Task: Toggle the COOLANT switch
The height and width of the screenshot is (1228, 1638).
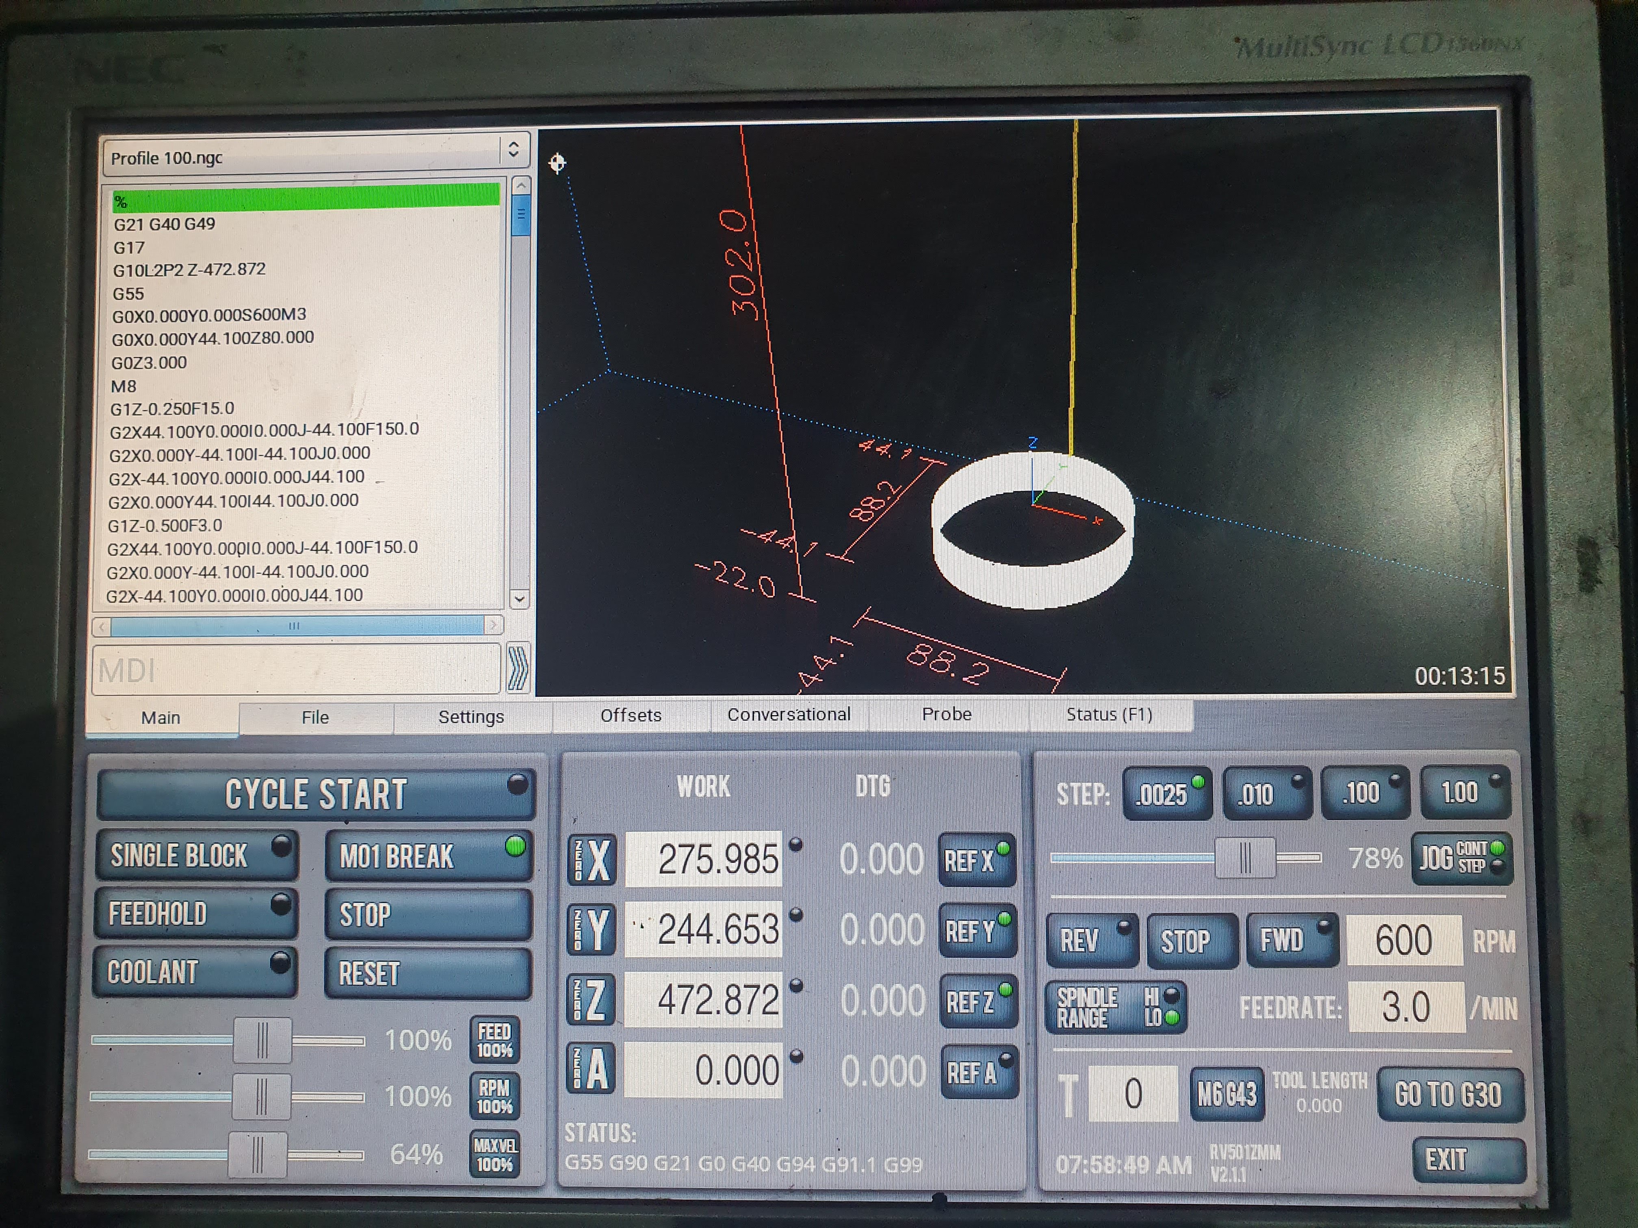Action: click(195, 972)
